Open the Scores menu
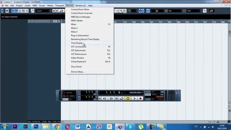 (x=42, y=6)
